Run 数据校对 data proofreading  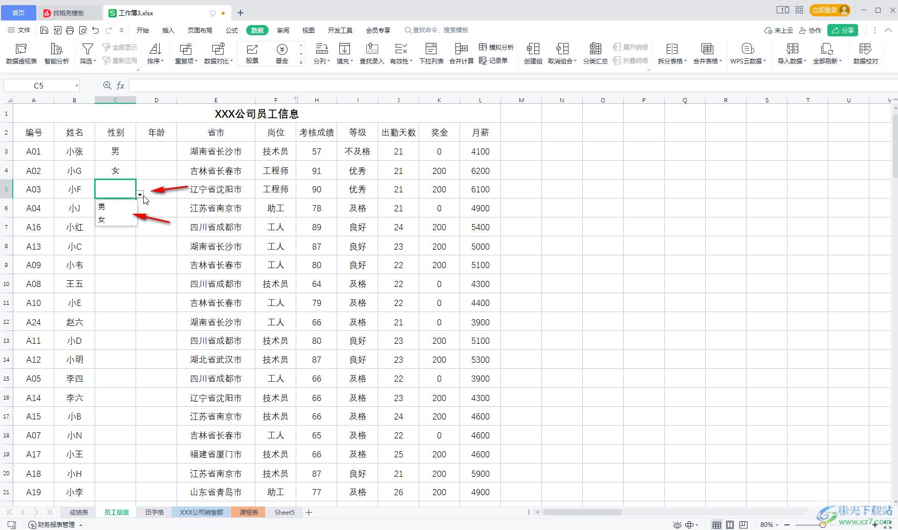click(865, 54)
